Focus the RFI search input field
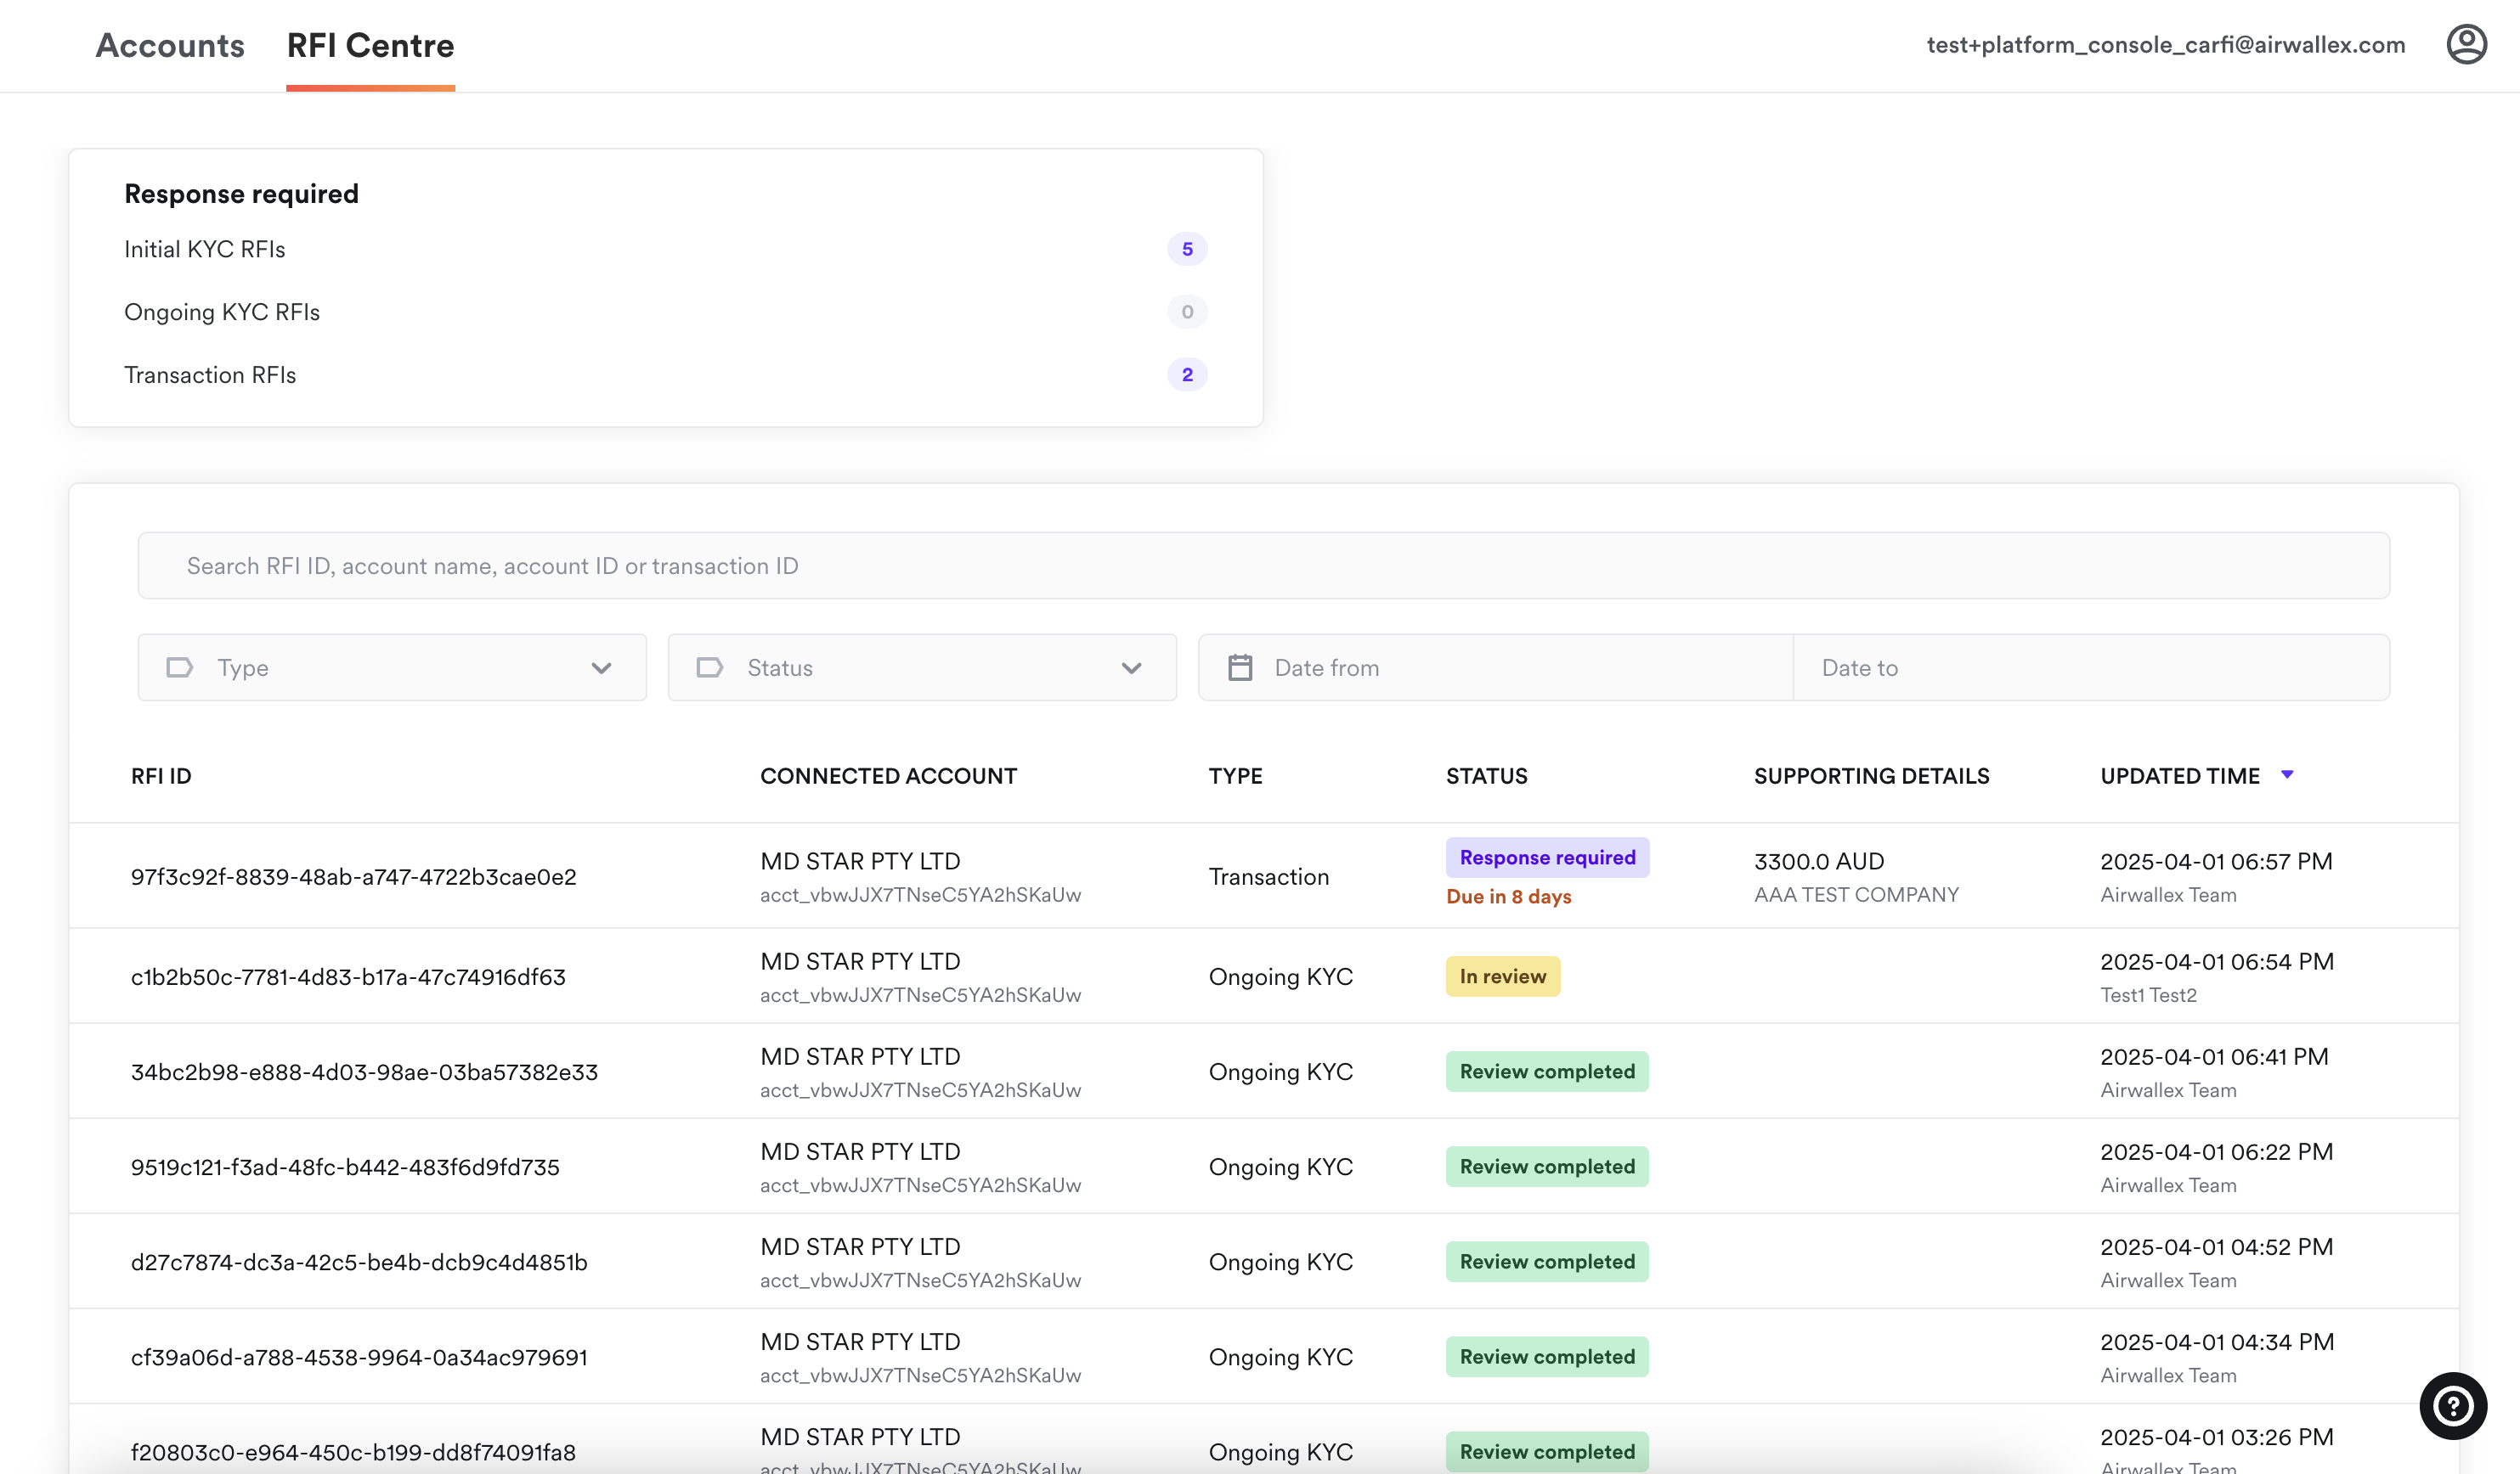This screenshot has height=1474, width=2520. pos(1262,565)
